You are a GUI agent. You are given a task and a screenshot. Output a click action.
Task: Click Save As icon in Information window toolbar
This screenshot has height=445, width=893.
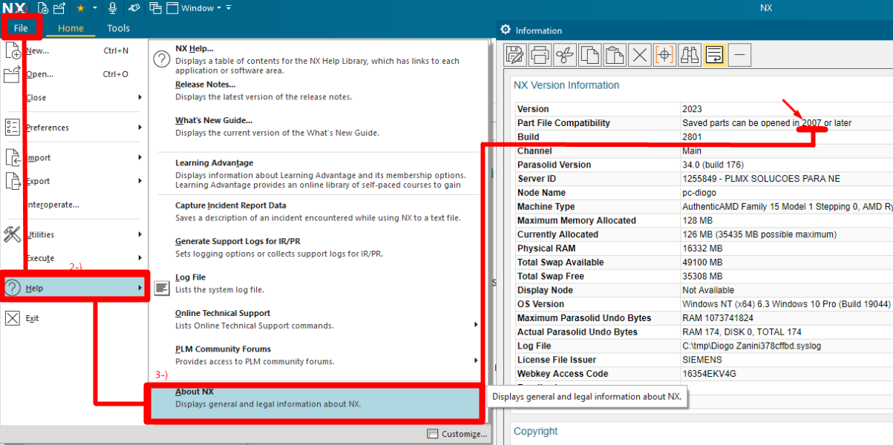point(516,54)
